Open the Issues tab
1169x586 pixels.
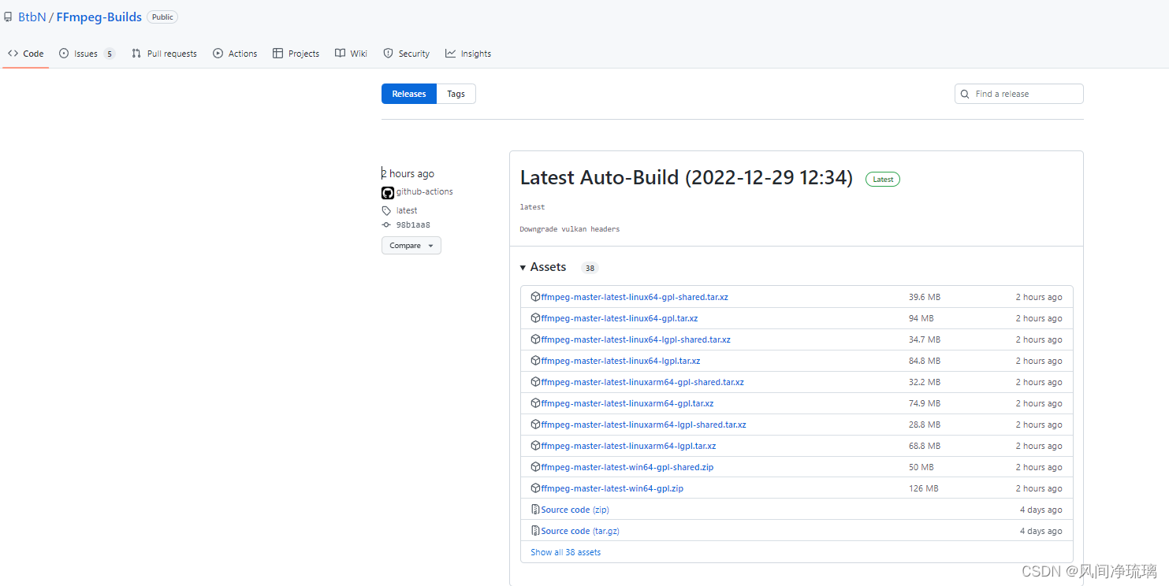coord(86,54)
